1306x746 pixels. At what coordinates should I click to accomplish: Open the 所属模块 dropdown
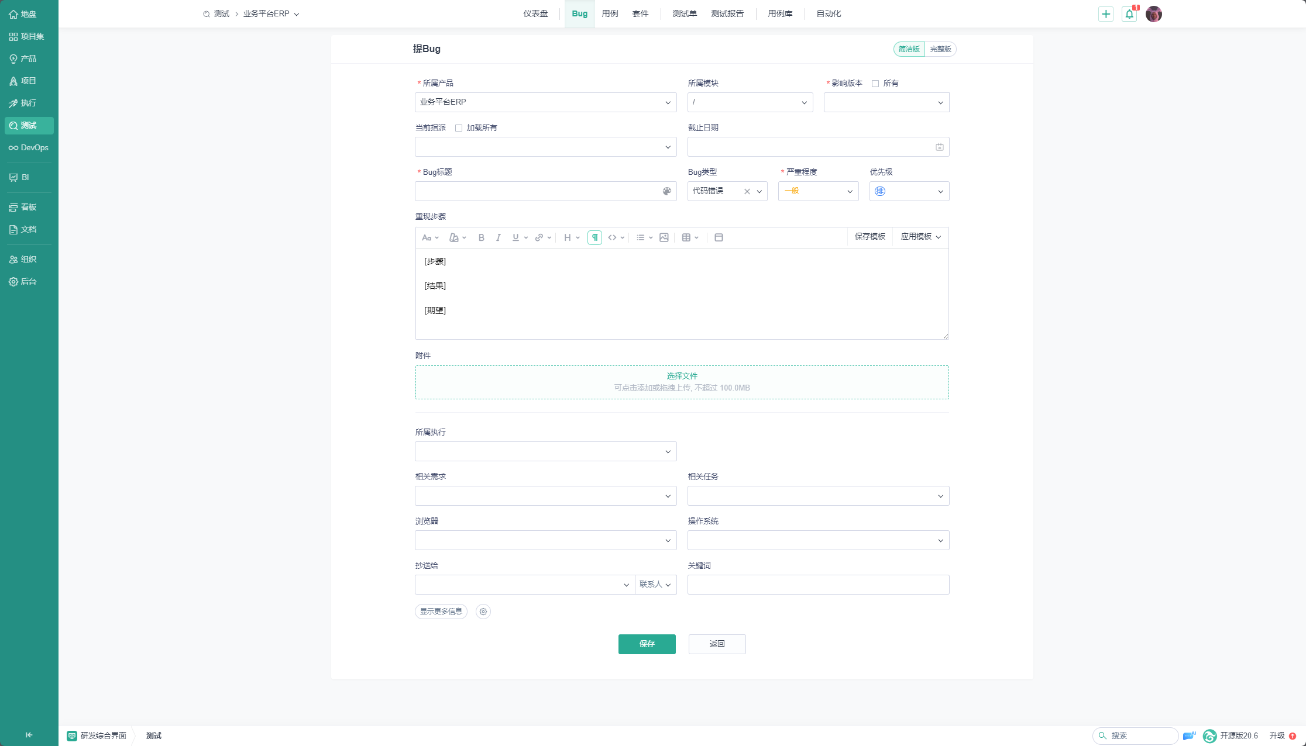point(750,102)
